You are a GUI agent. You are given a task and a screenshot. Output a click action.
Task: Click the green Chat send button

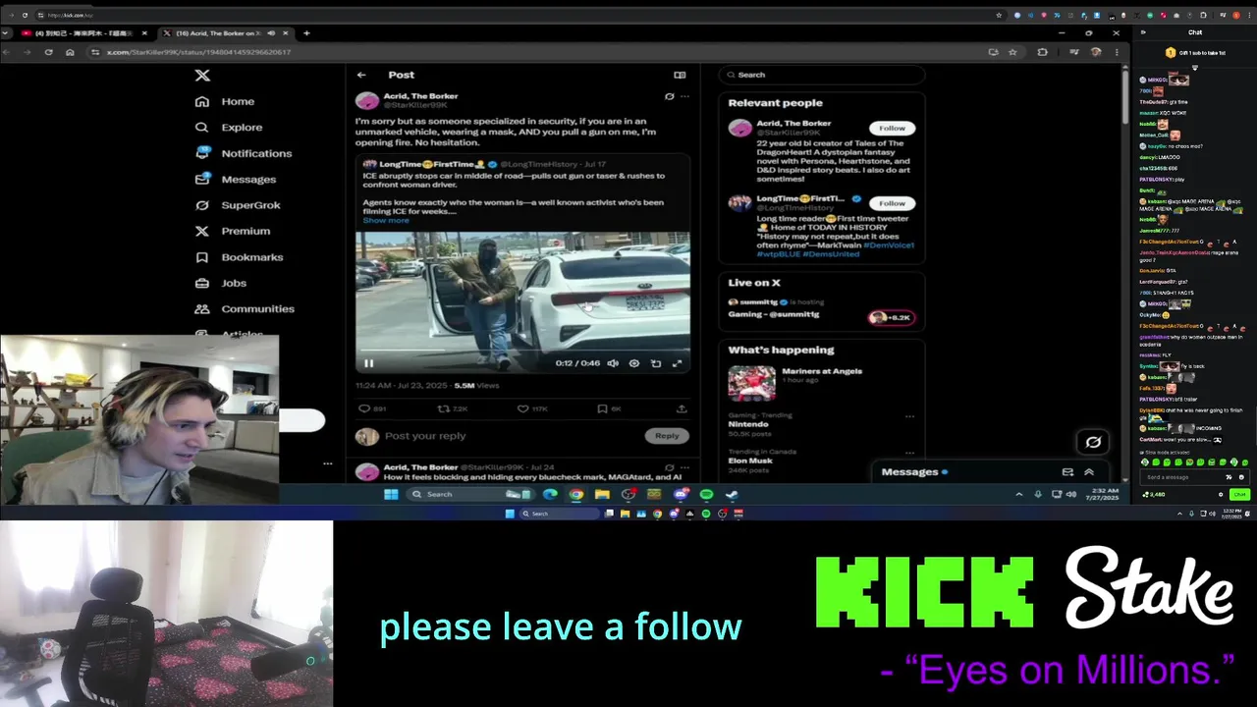pos(1239,495)
